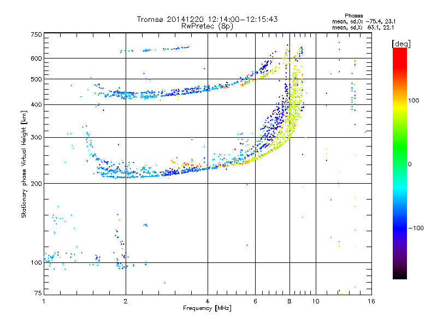Screen dimensions: 437x328
Task: Click the '300' y-axis tick label
Action: pyautogui.click(x=36, y=137)
